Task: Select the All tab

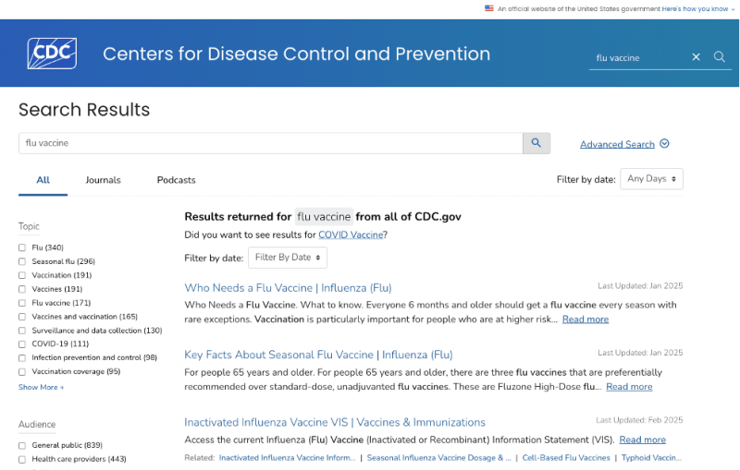Action: 43,180
